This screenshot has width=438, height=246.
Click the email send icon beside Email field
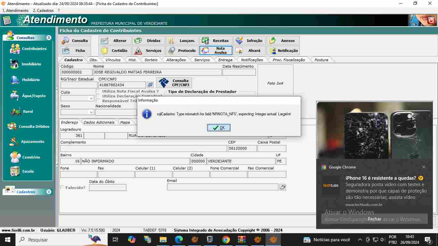282,187
